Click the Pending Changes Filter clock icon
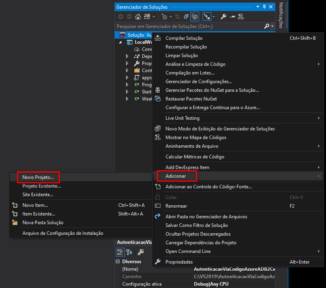 pos(164,17)
